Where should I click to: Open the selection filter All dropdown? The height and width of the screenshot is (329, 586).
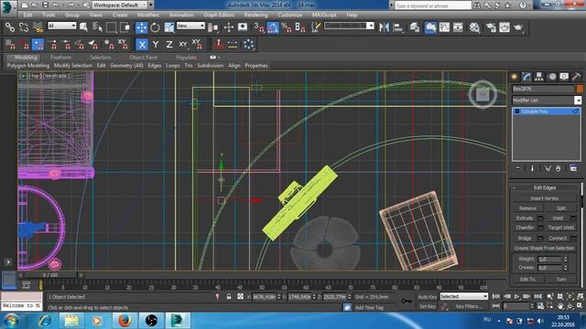coord(62,26)
